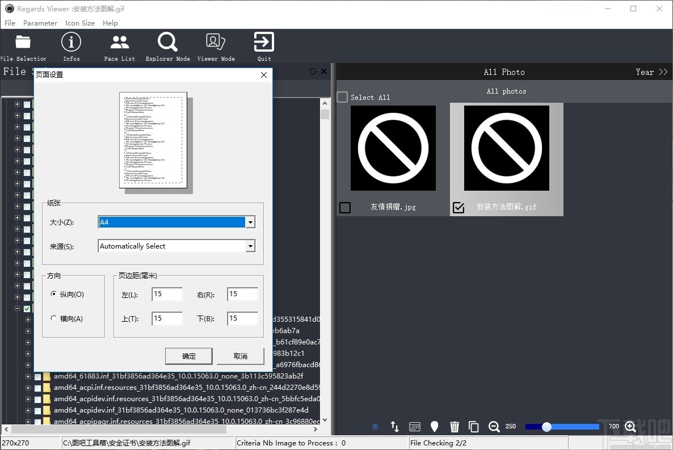
Task: Click the File Checking 2/2 status text
Action: [438, 443]
